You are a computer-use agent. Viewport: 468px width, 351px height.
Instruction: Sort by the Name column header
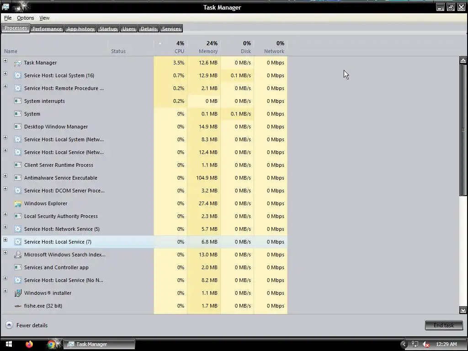55,47
